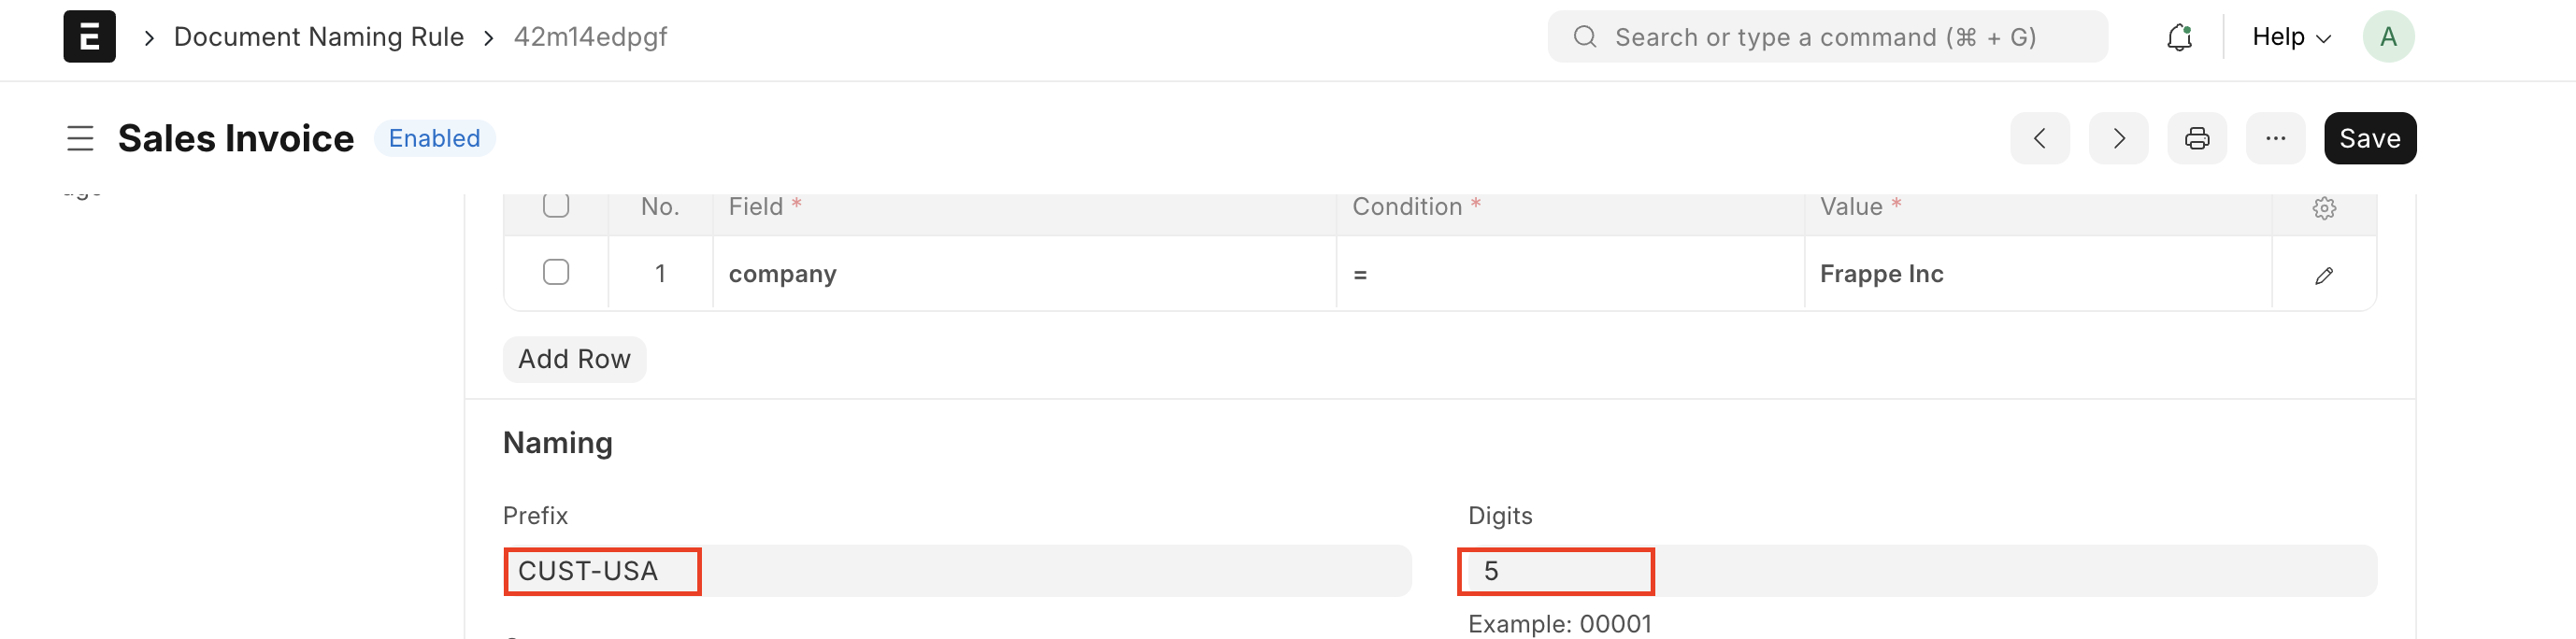Click Add Row button
Viewport: 2576px width, 639px height.
574,359
